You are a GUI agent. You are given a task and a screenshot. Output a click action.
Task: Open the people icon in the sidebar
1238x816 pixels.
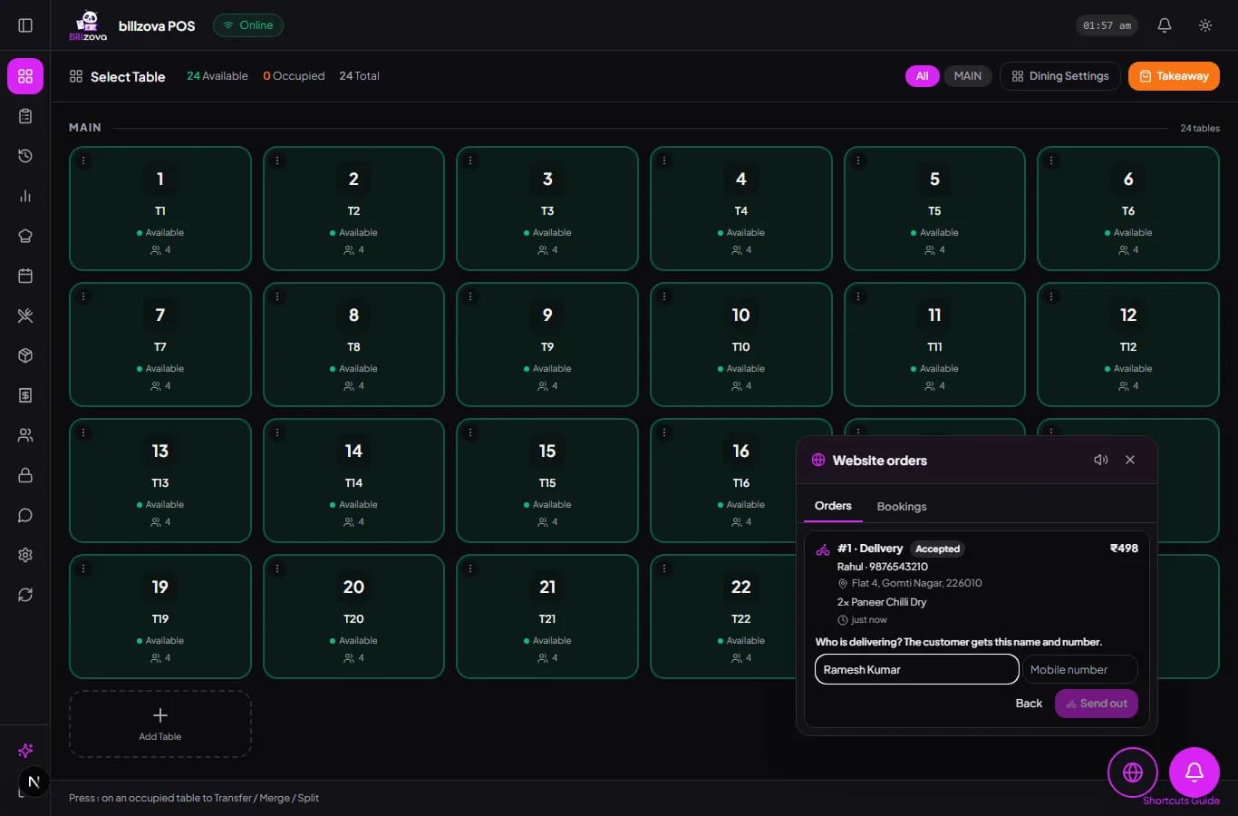[25, 435]
